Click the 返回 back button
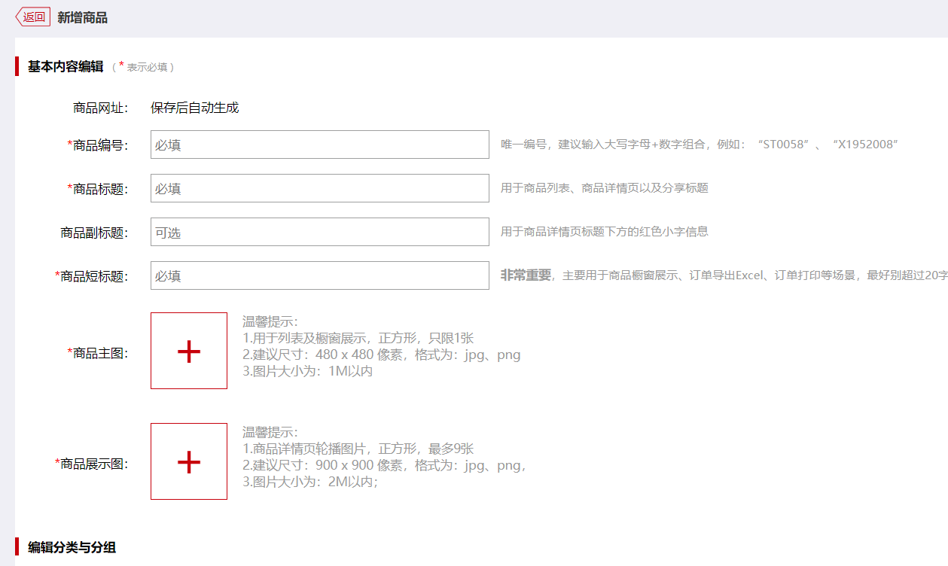948x566 pixels. click(x=33, y=17)
